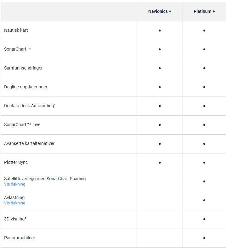Open Vis dekning link under Avlastning
The height and width of the screenshot is (250, 226).
15,203
